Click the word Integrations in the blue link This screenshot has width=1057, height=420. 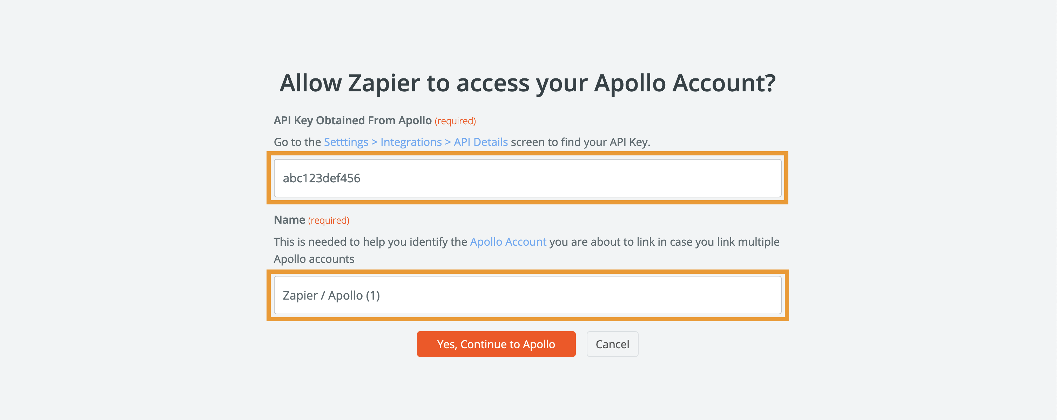click(x=411, y=142)
